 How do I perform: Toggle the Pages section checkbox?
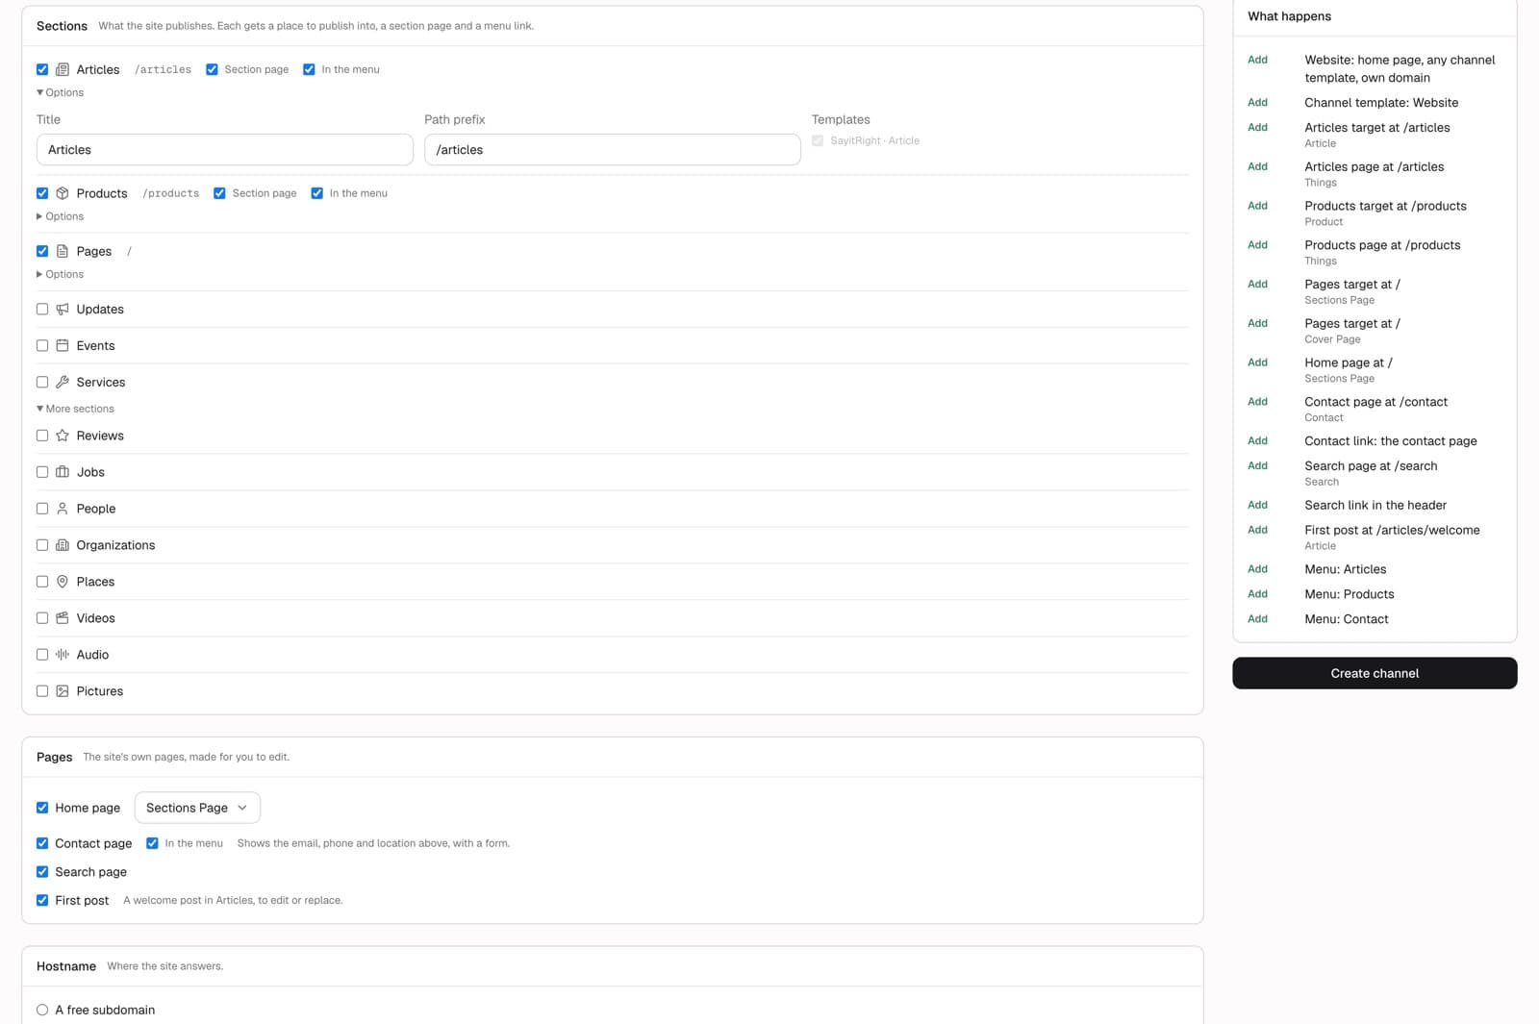[42, 251]
